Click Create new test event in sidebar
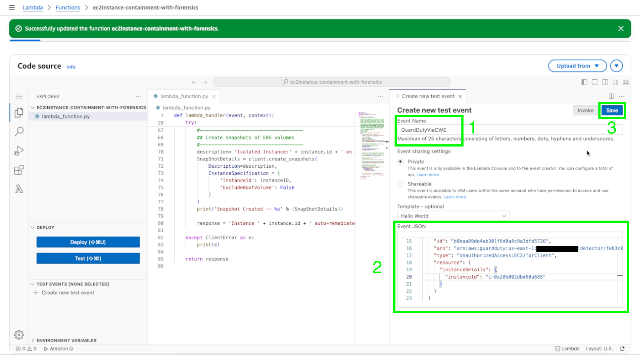Screen dimensions: 640x355 click(64, 293)
